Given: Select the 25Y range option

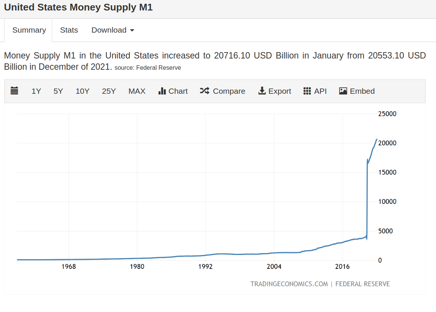Looking at the screenshot, I should (x=108, y=91).
